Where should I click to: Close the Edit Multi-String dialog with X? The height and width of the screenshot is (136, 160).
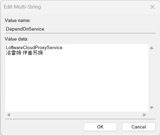152,7
